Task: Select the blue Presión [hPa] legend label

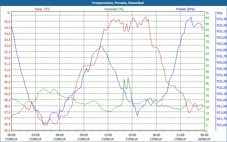Action: pos(185,9)
